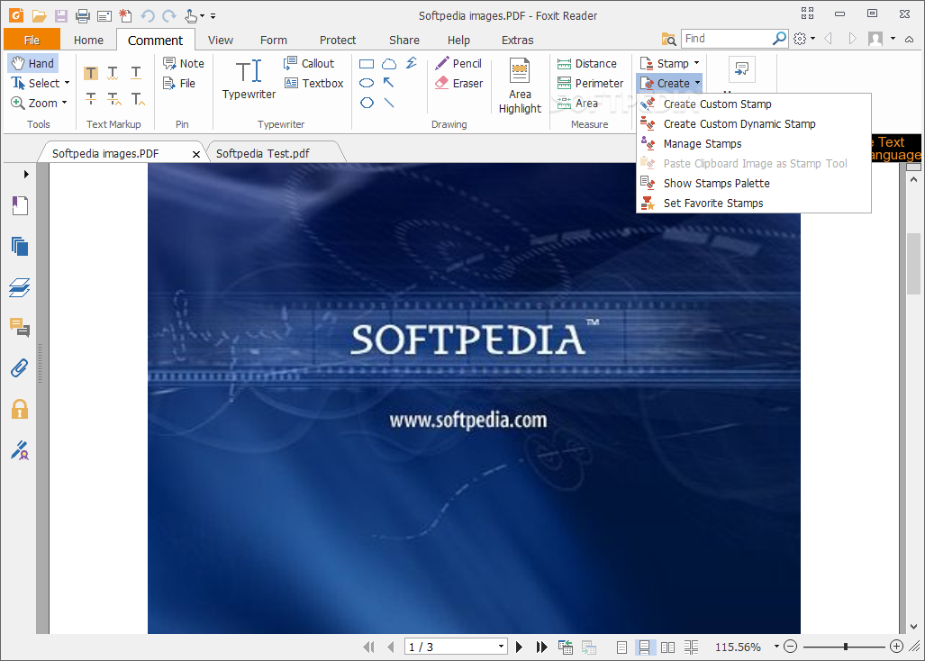Select the Replace text markup tool
925x661 pixels.
click(113, 98)
